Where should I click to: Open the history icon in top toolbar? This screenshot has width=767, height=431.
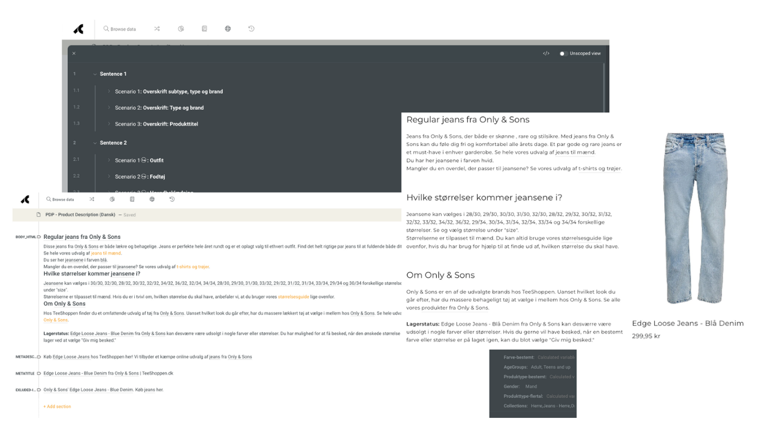(251, 29)
